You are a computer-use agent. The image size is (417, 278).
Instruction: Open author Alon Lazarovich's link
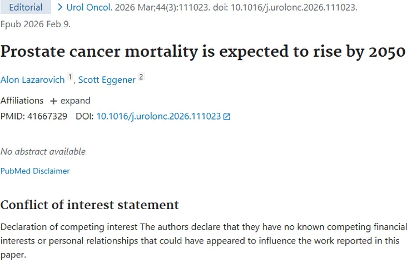[x=32, y=80]
